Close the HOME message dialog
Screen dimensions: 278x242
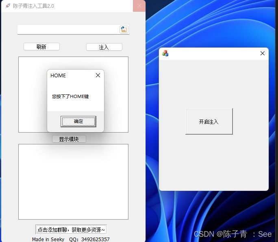pyautogui.click(x=98, y=75)
